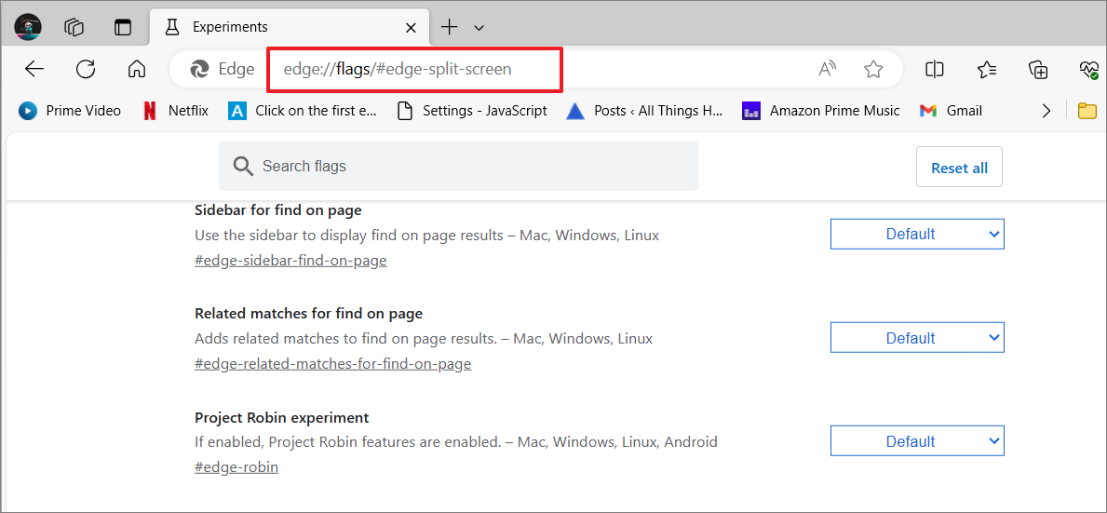
Task: Follow the #edge-robin link
Action: pyautogui.click(x=236, y=467)
